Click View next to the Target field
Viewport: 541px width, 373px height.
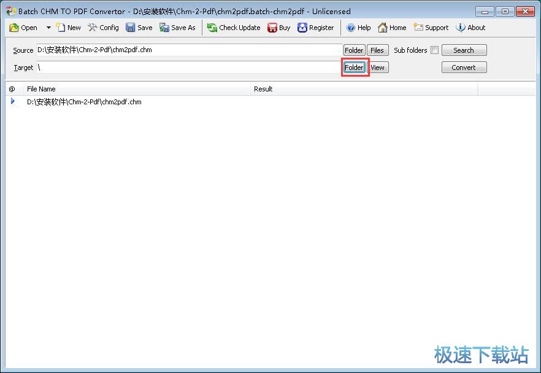[x=378, y=67]
